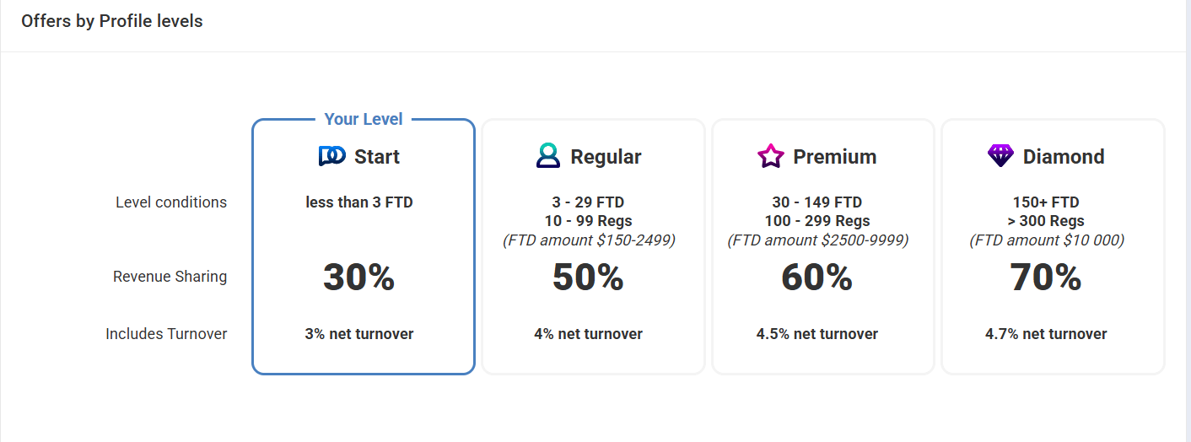The image size is (1191, 442).
Task: Click the 'Your Level' label
Action: point(364,119)
